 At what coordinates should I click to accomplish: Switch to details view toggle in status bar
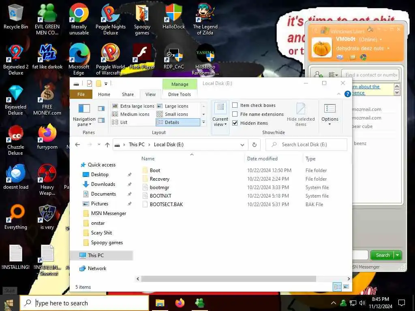[337, 287]
